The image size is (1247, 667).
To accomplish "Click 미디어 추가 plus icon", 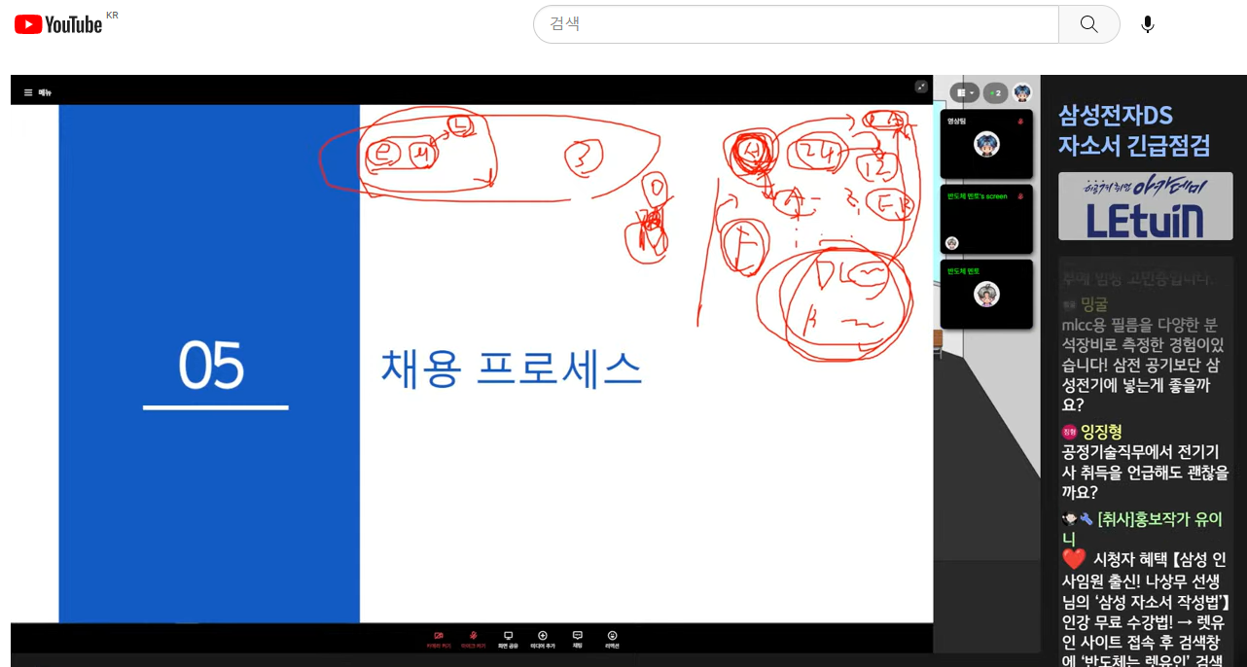I will (x=543, y=639).
